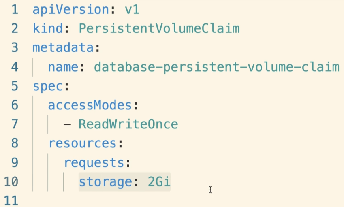The height and width of the screenshot is (207, 344).
Task: Click line number 3 in the gutter
Action: pyautogui.click(x=15, y=48)
